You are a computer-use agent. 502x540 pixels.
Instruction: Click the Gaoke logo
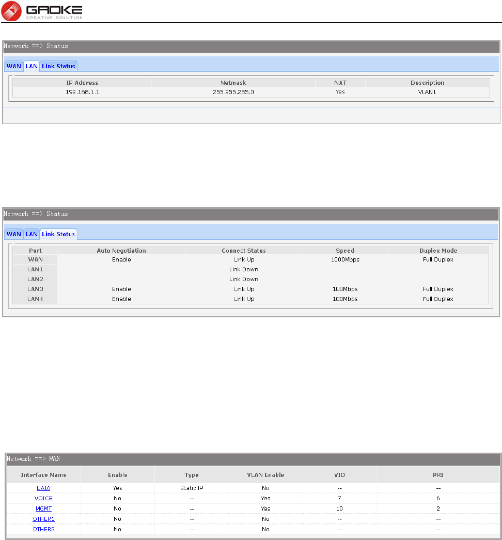(42, 11)
